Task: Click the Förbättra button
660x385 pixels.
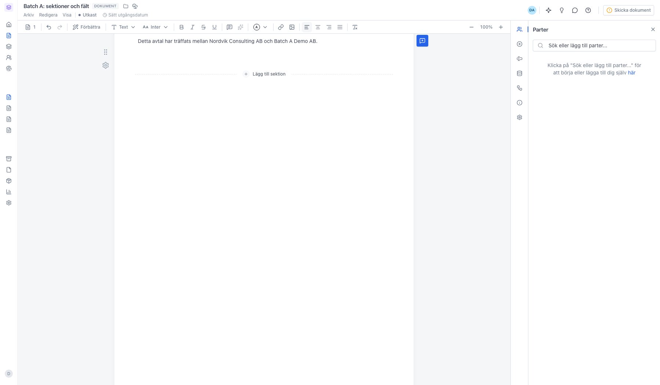Action: (87, 27)
